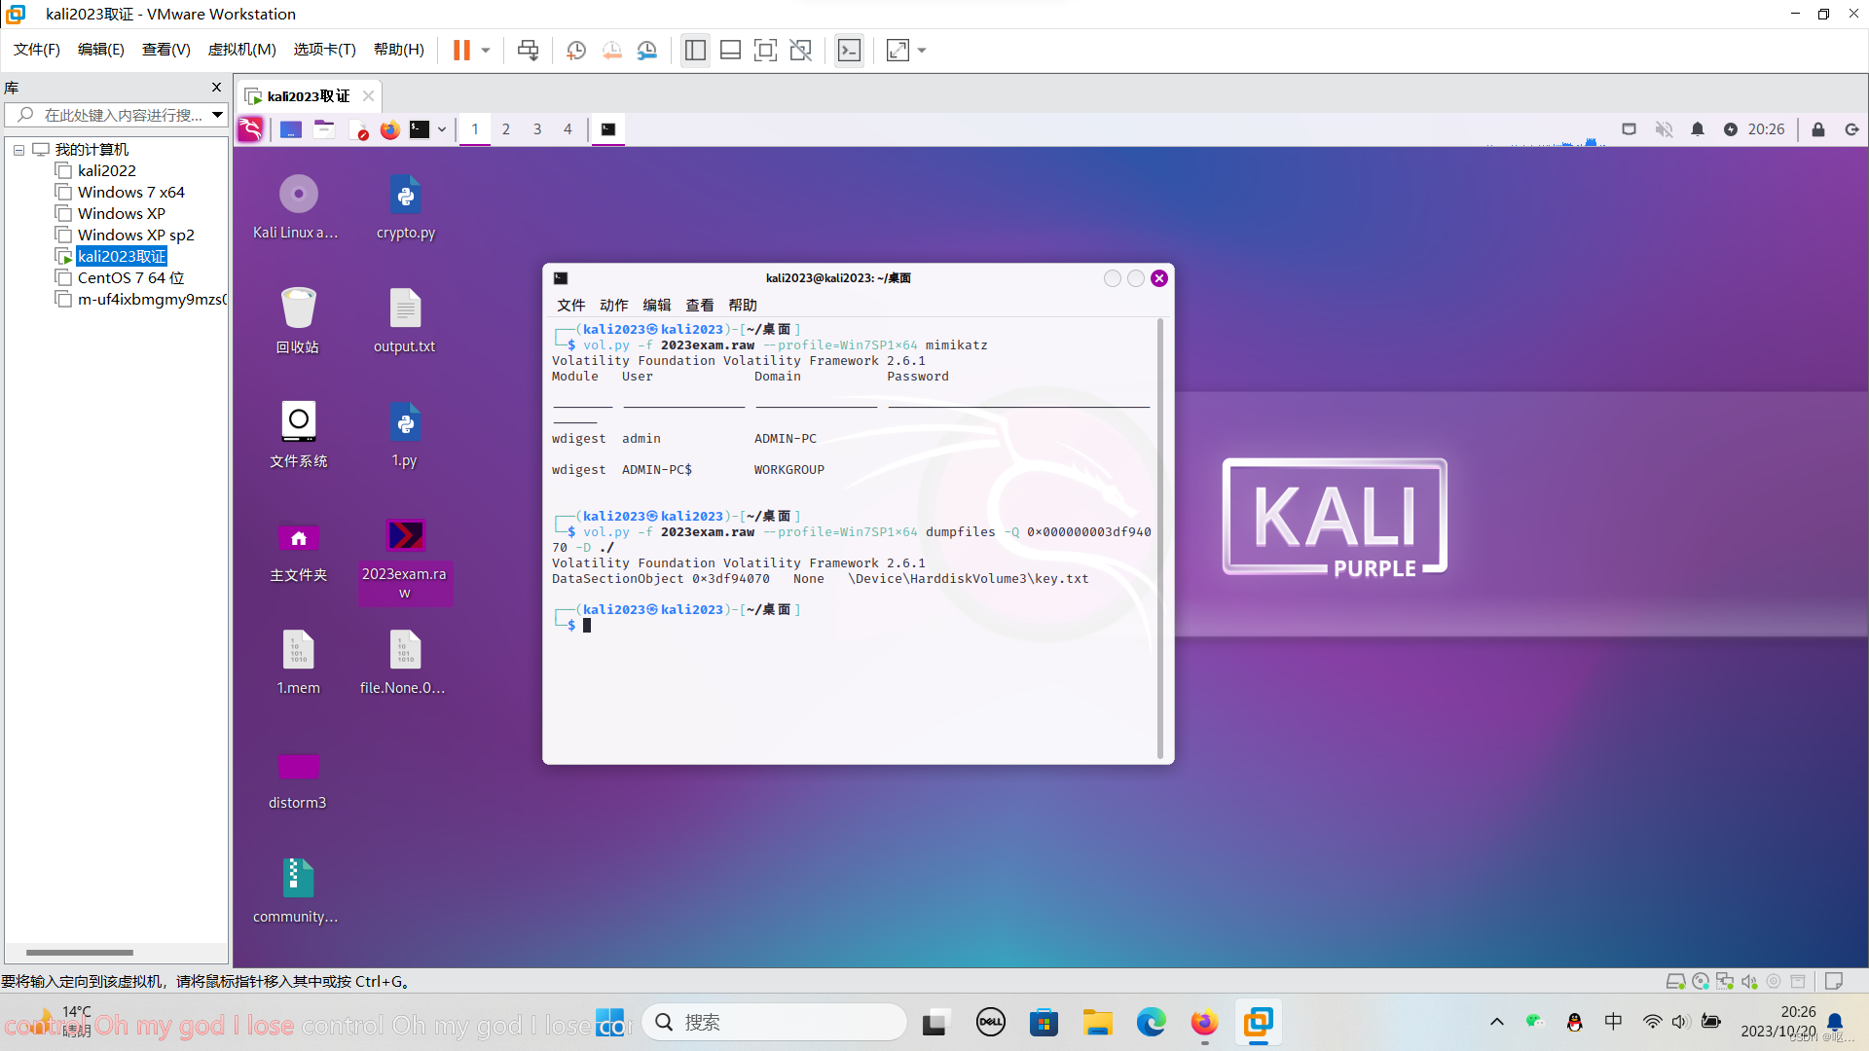Click the take snapshot toolbar icon
Screen dimensions: 1869x1051
[576, 50]
